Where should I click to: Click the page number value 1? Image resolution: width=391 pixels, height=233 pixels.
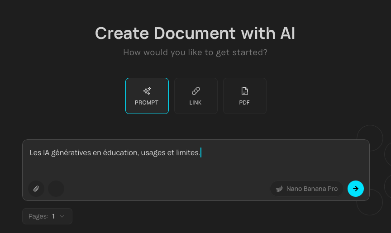[x=53, y=216]
